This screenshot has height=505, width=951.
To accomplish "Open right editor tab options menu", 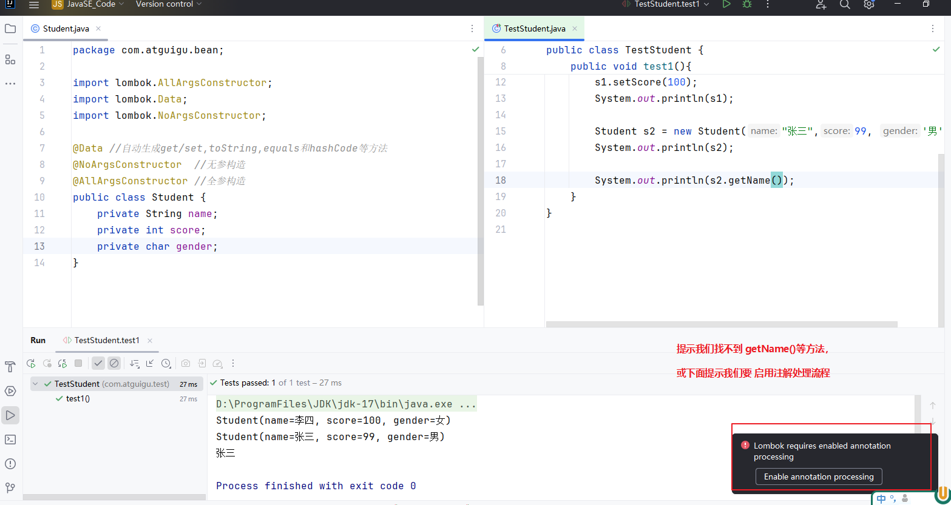I will 933,28.
